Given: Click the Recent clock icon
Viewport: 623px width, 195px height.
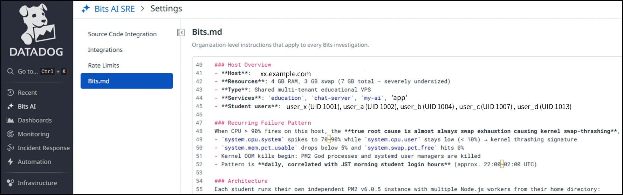Looking at the screenshot, I should tap(11, 92).
